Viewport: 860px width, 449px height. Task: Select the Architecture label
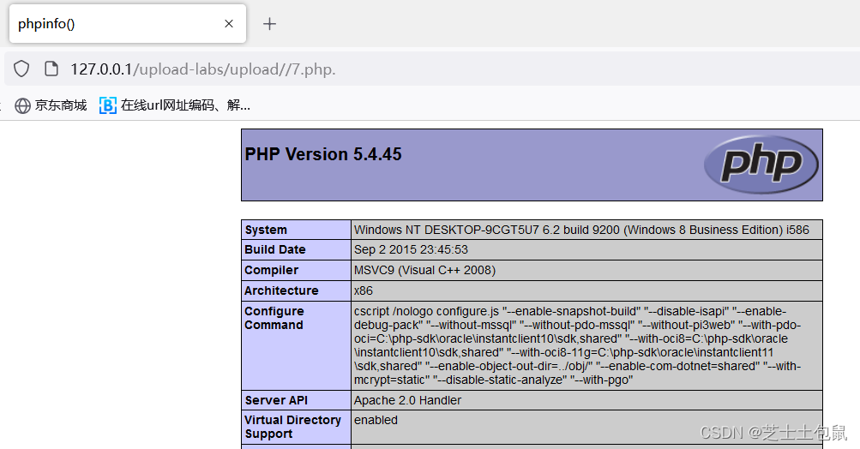coord(281,290)
